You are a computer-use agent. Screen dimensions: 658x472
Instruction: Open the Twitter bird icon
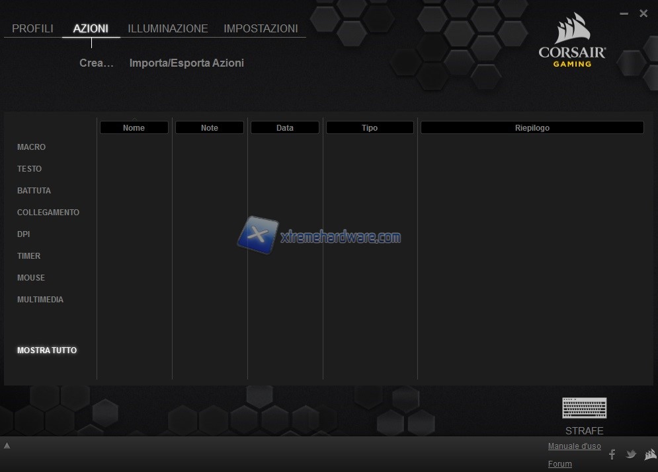(x=631, y=454)
